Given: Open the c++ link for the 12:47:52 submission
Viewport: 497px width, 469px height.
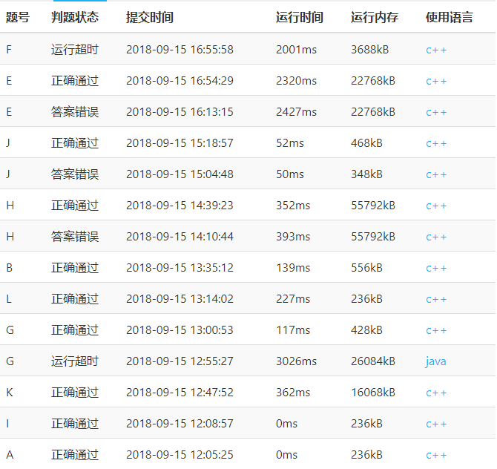Looking at the screenshot, I should (x=436, y=393).
